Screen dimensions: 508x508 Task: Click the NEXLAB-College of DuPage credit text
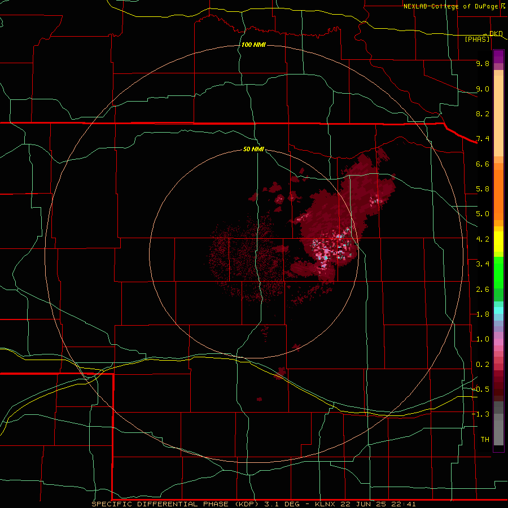pyautogui.click(x=451, y=6)
